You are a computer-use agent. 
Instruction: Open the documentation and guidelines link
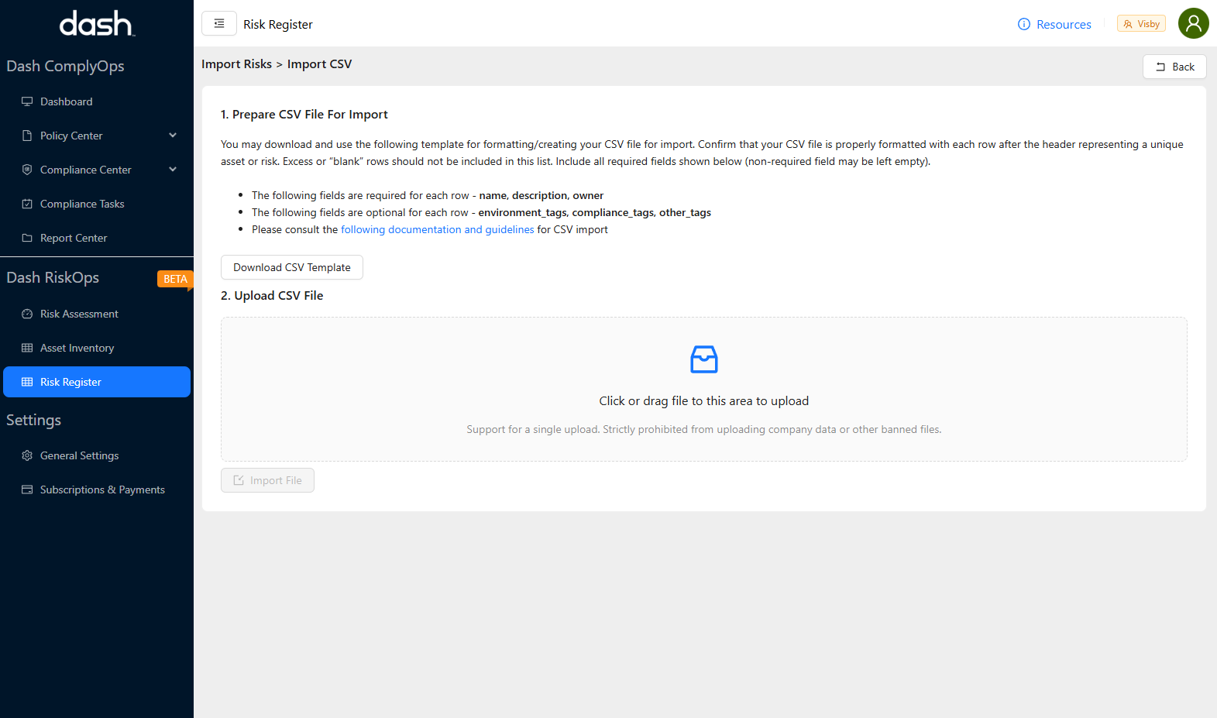coord(437,230)
